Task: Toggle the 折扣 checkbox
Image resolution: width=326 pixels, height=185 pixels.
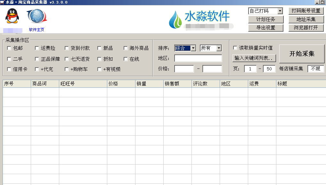Action: tap(99, 59)
